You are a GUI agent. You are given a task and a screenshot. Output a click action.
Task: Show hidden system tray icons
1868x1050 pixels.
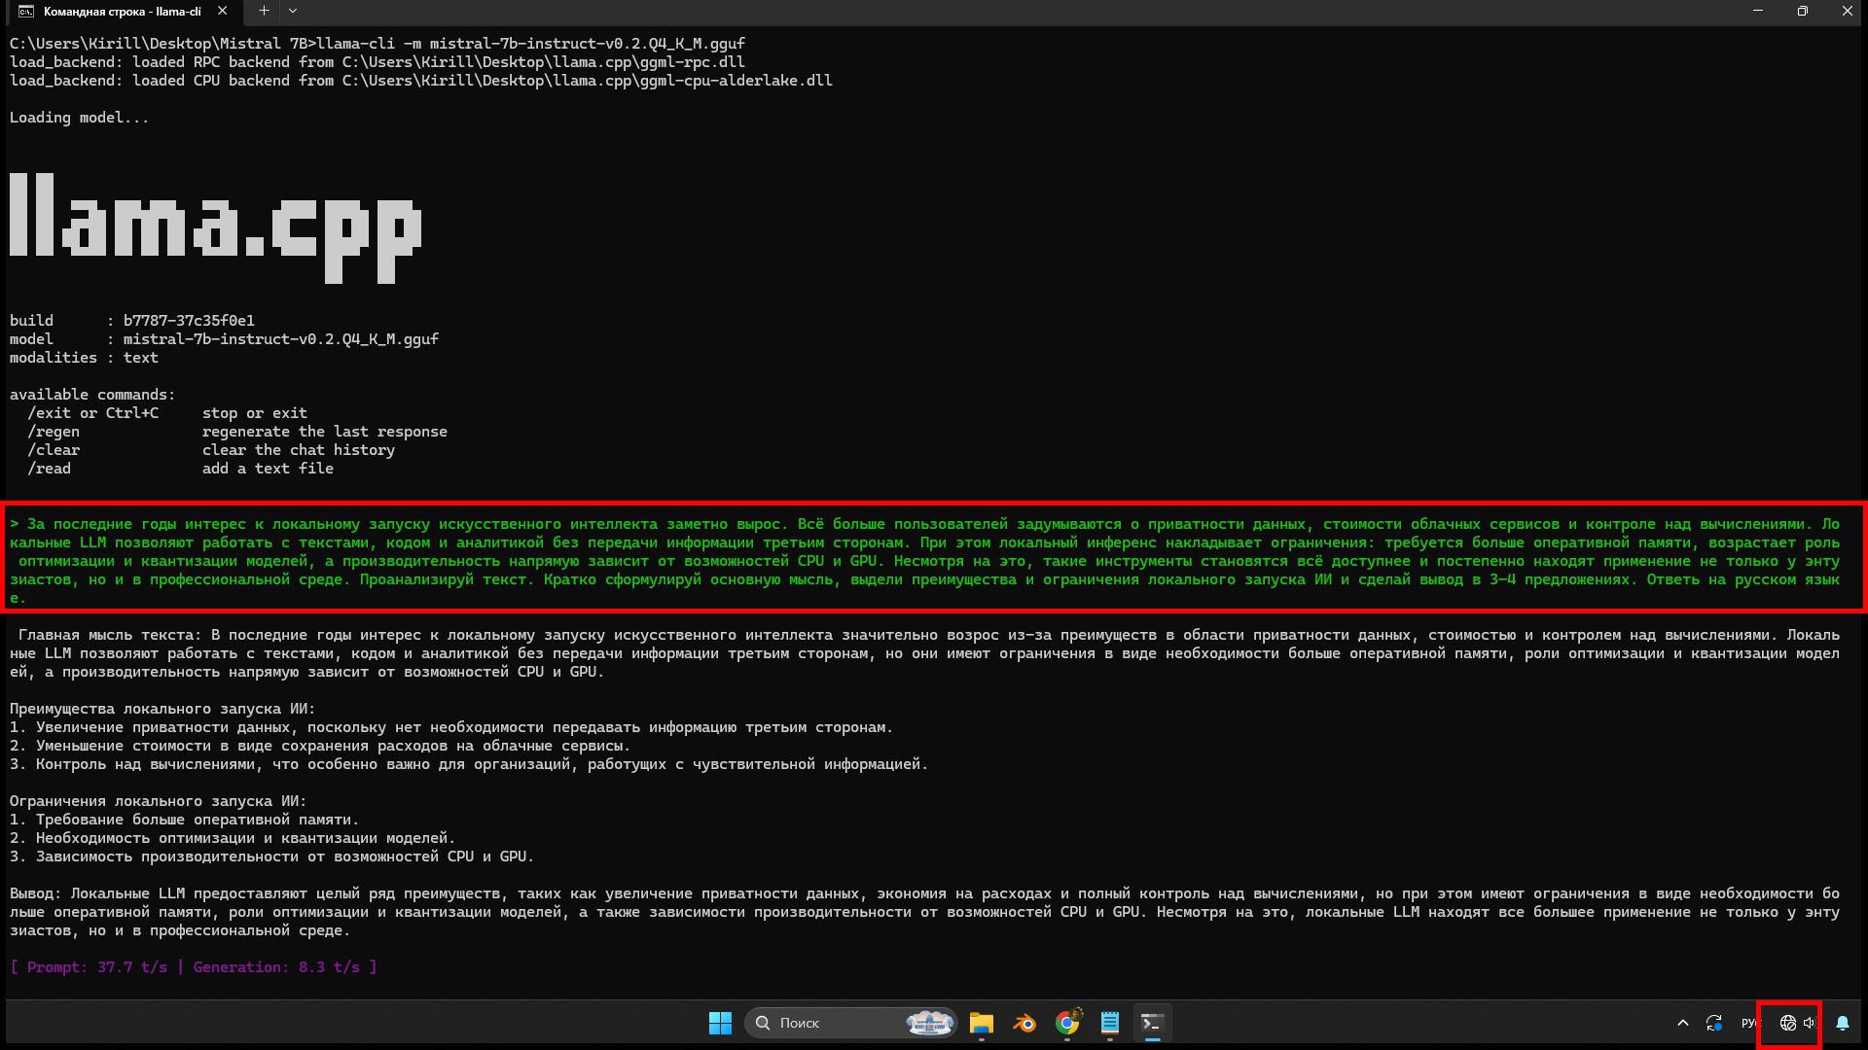(x=1682, y=1023)
